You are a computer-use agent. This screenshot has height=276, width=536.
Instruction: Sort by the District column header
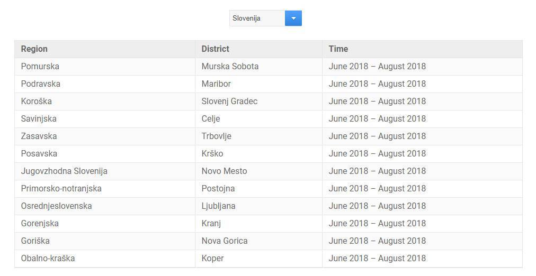tap(215, 49)
